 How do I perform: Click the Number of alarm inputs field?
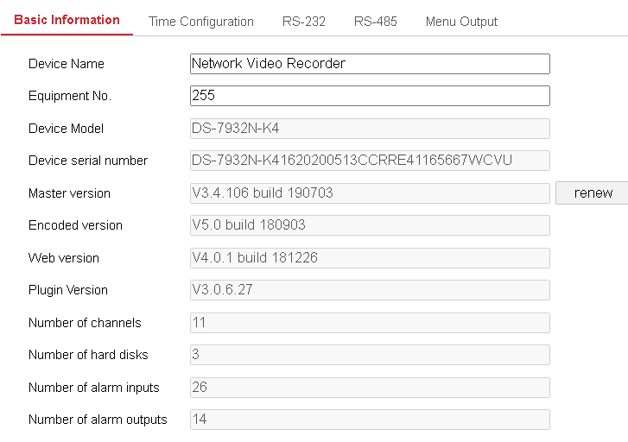click(x=369, y=388)
